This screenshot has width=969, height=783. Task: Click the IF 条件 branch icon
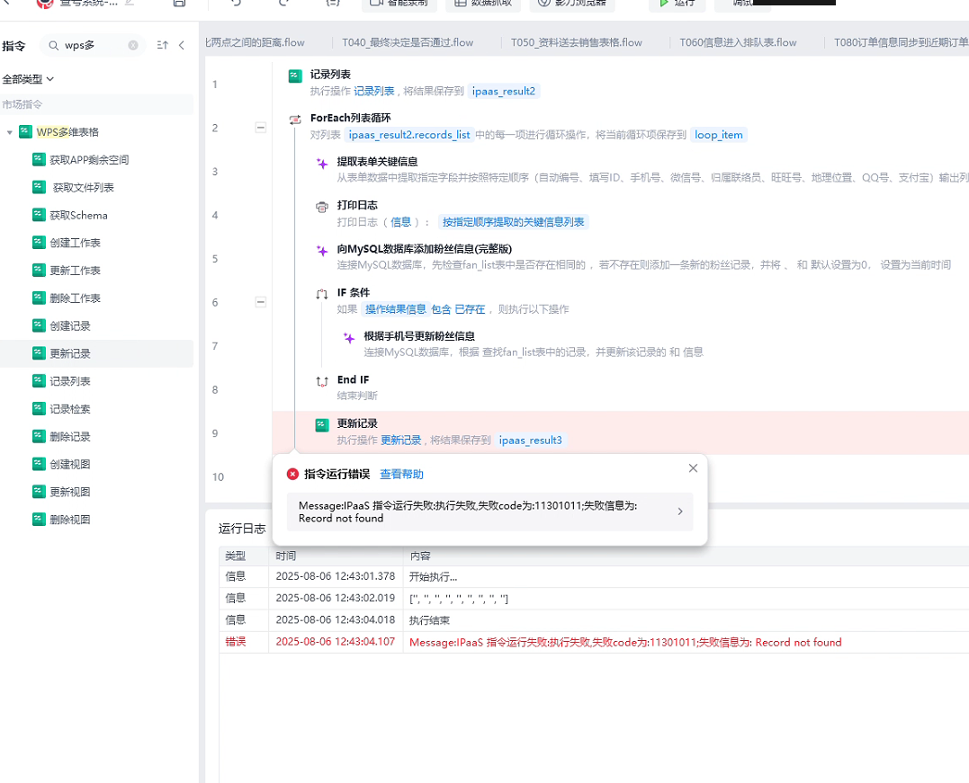(x=322, y=294)
